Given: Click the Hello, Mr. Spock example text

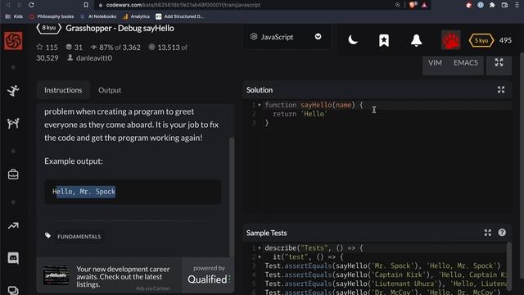Looking at the screenshot, I should coord(84,192).
